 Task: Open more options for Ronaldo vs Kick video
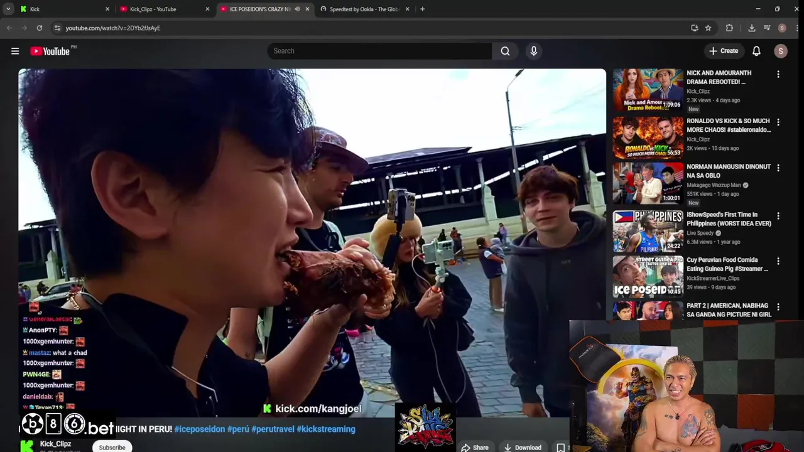[x=778, y=122]
